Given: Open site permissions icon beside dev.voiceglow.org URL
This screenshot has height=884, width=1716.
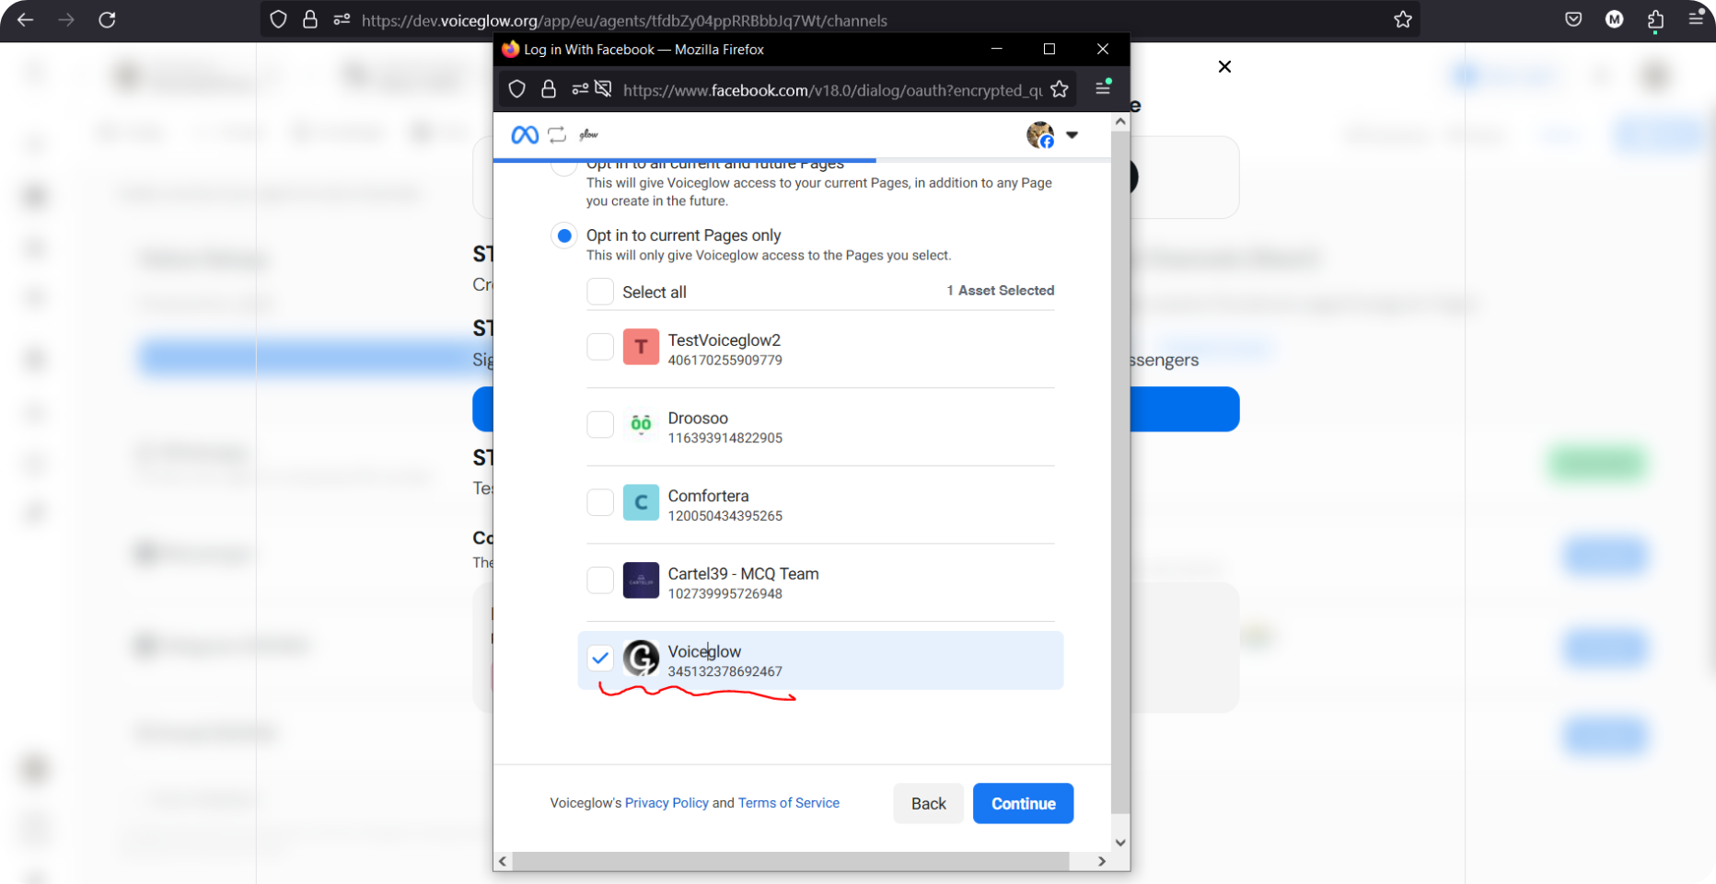Looking at the screenshot, I should coord(342,19).
